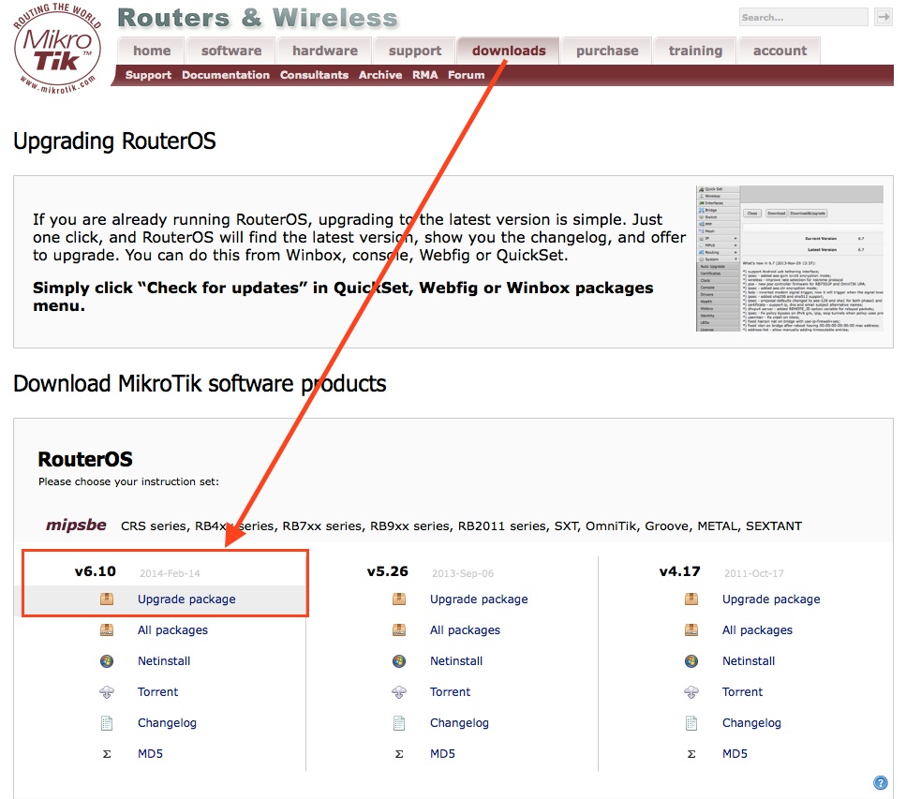Viewport: 906px width, 799px height.
Task: Open v5.26 Changelog link
Action: [459, 723]
